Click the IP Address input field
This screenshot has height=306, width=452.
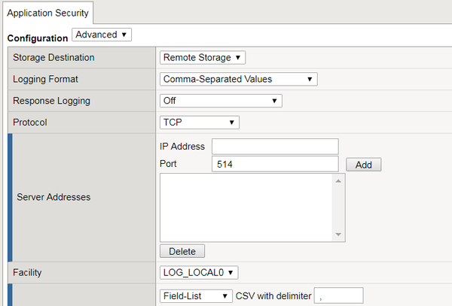click(x=275, y=146)
